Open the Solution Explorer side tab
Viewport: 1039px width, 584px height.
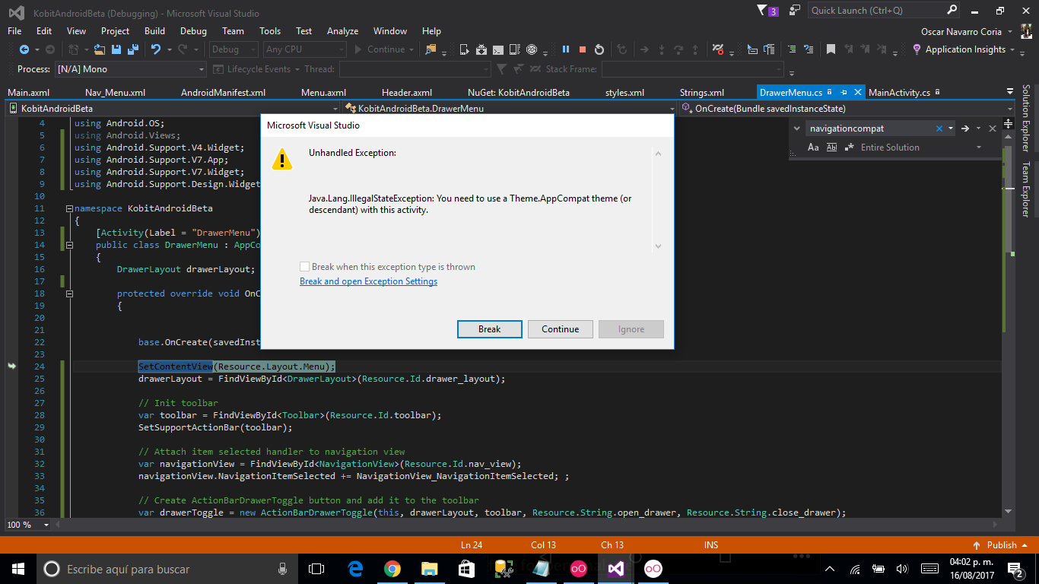1025,118
